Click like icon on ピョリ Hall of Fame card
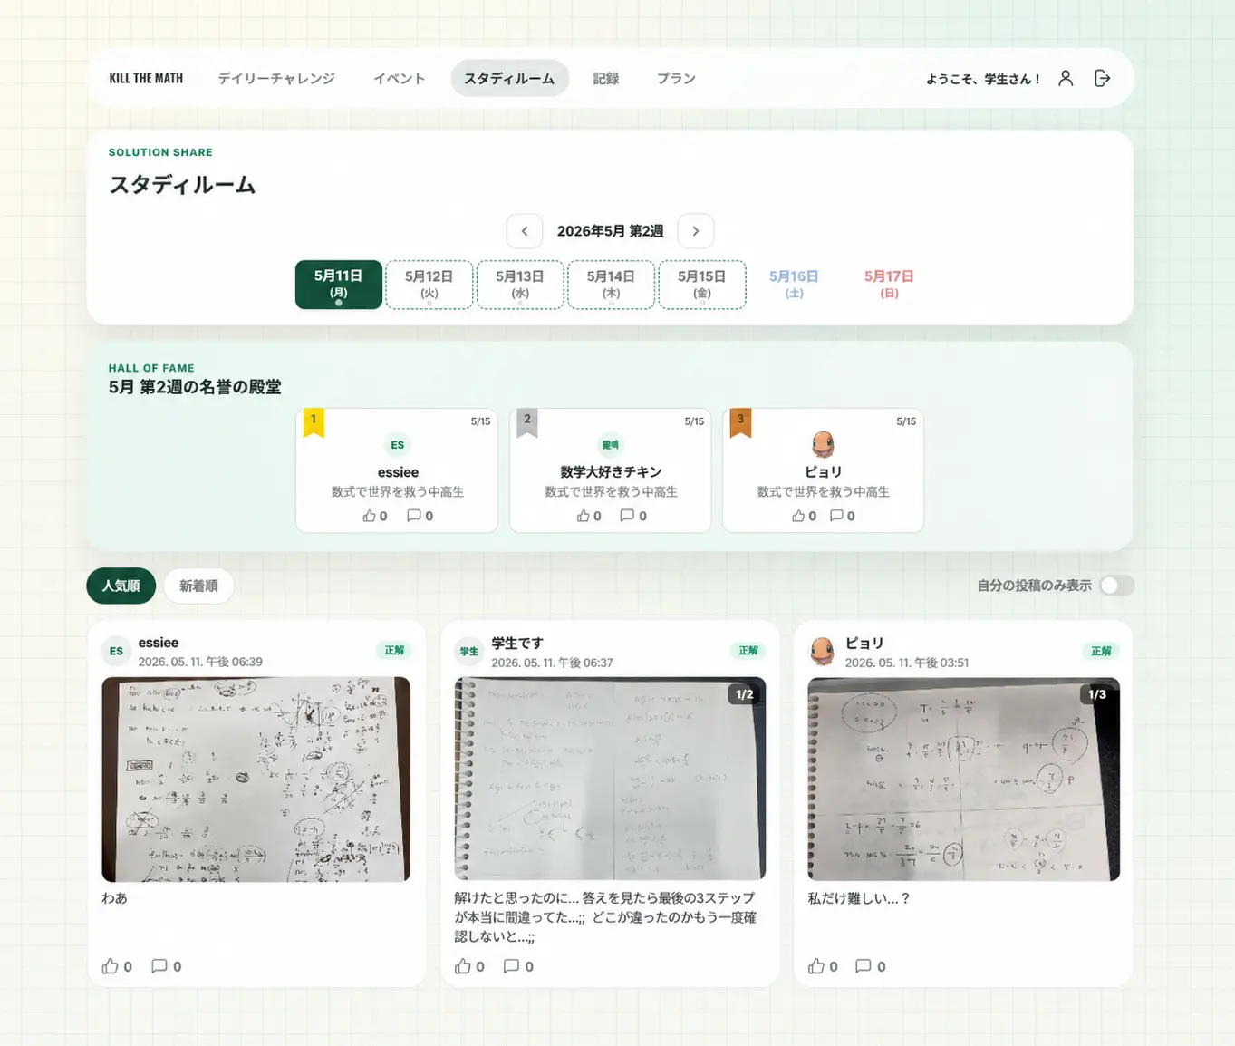 [x=798, y=516]
